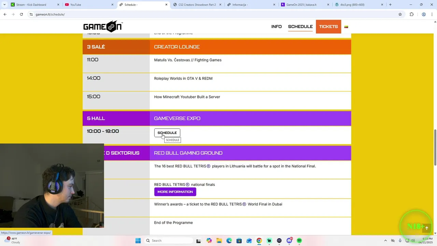Click the MORE INFORMATION button
The width and height of the screenshot is (437, 246).
(175, 192)
